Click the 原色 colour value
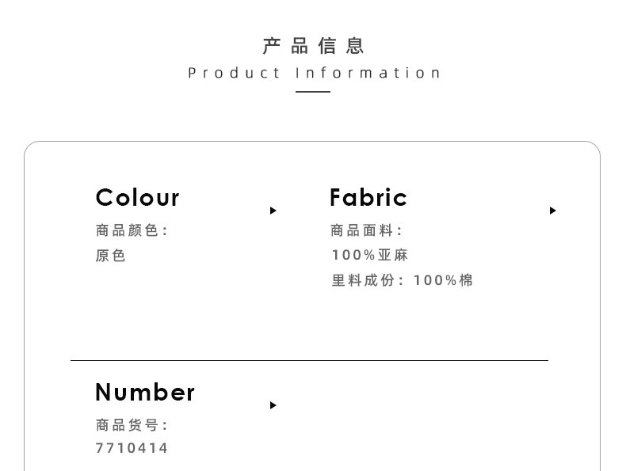 (111, 256)
